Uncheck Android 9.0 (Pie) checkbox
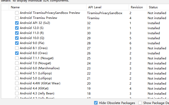 [17, 43]
